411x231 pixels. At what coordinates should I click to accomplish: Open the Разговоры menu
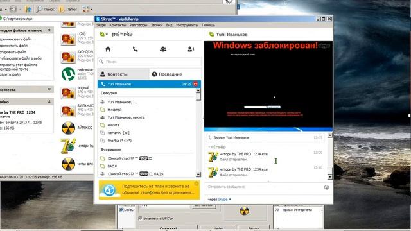pyautogui.click(x=139, y=25)
